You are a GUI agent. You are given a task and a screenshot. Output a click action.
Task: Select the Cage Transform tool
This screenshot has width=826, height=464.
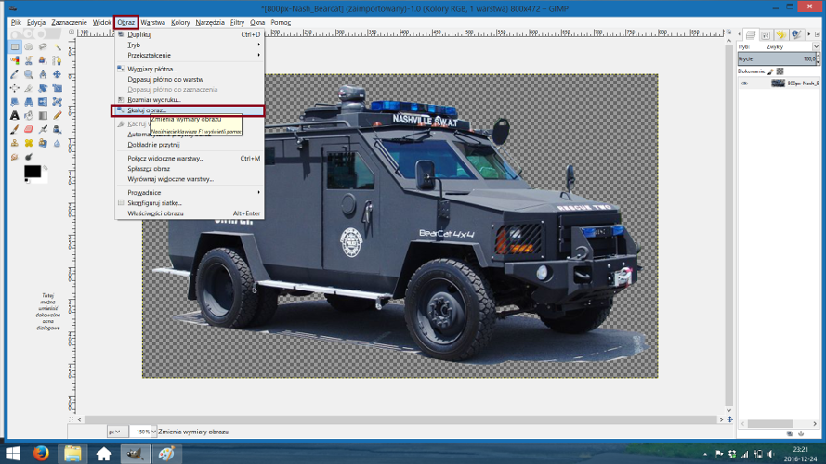pos(58,102)
